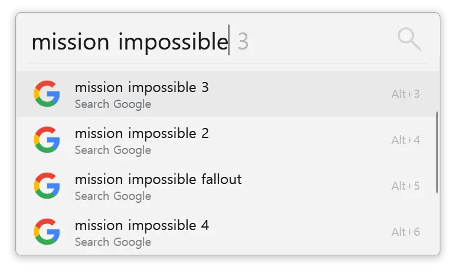Click the Alt+6 shortcut label
This screenshot has height=273, width=454.
click(406, 232)
